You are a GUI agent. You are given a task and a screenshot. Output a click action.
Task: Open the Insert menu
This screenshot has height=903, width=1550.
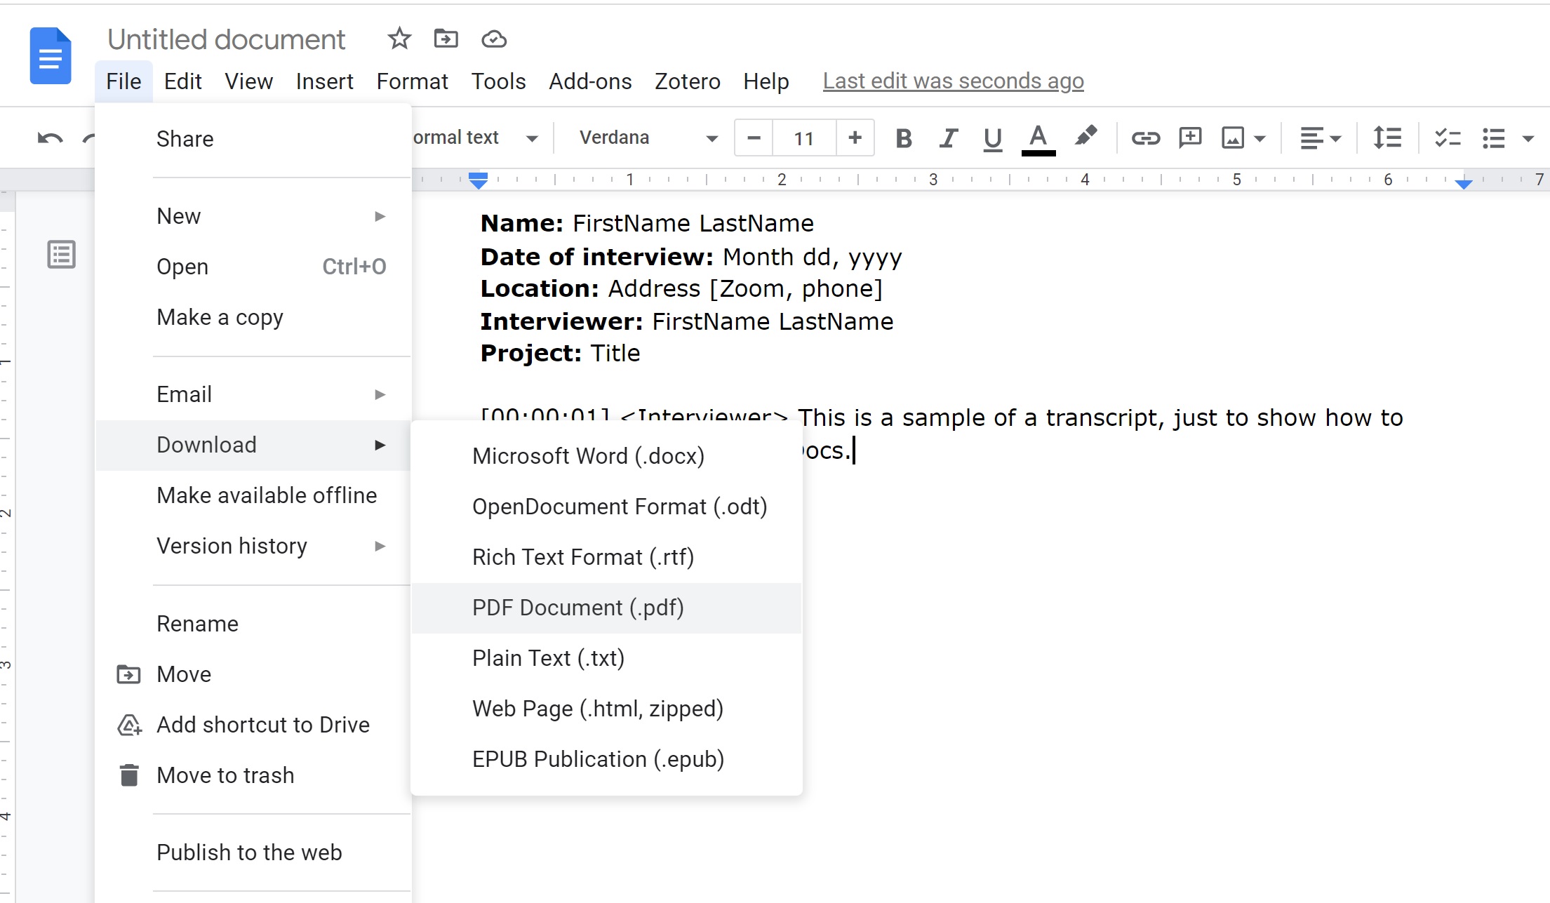[324, 81]
